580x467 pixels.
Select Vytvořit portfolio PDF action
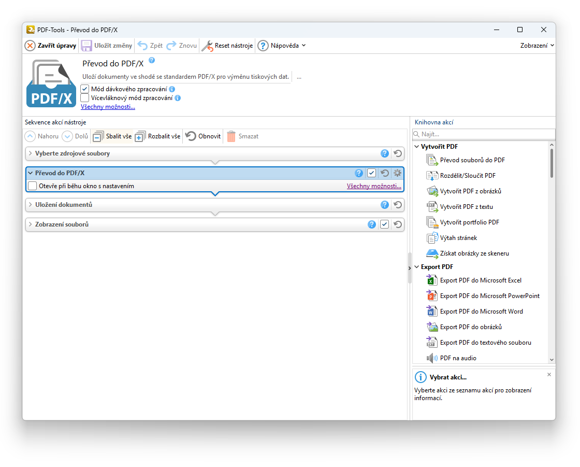(463, 222)
